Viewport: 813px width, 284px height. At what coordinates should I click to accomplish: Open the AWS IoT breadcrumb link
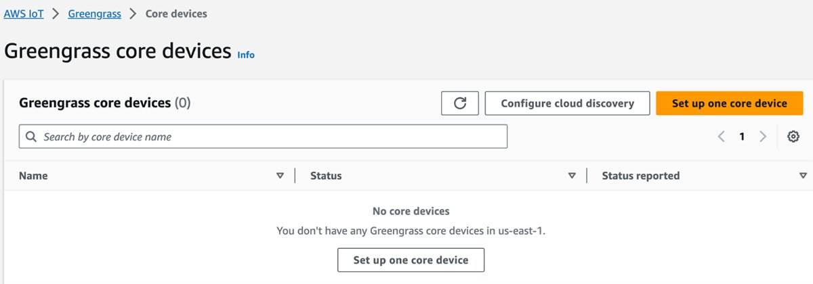[24, 14]
